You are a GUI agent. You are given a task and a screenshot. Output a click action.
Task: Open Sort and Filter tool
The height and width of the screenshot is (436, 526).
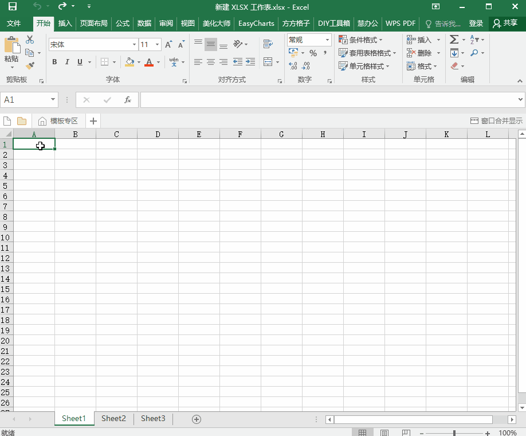(474, 40)
